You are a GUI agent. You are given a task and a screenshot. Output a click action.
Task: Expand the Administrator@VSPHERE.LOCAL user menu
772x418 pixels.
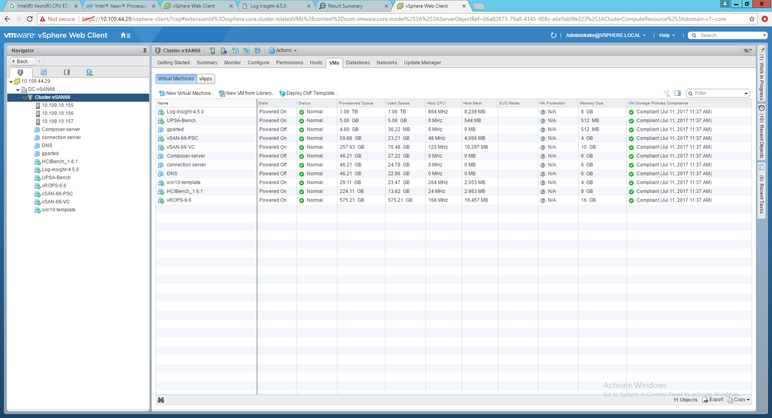pos(605,35)
